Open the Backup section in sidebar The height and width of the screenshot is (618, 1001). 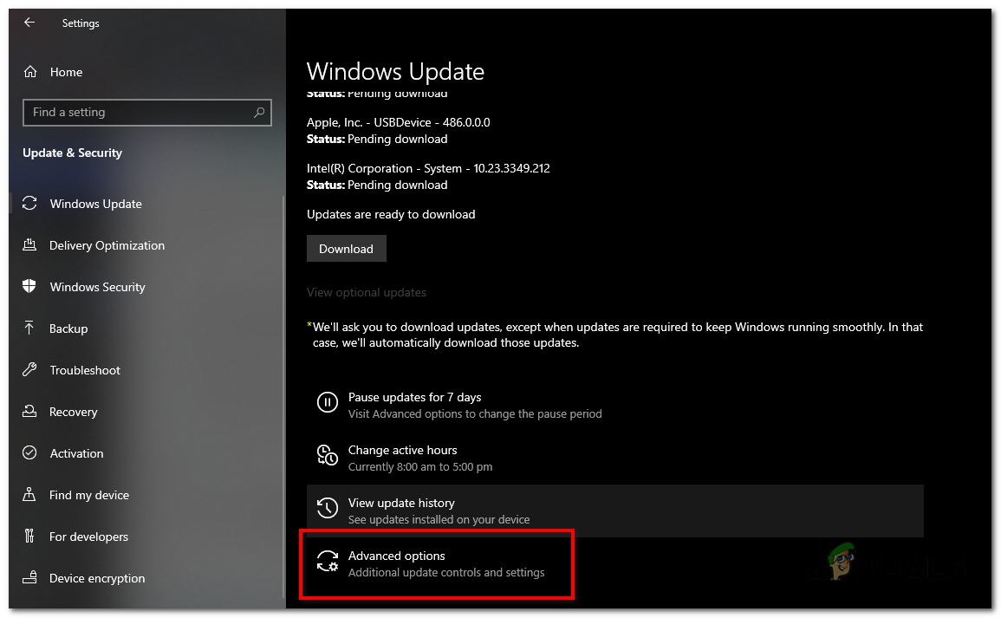coord(69,329)
